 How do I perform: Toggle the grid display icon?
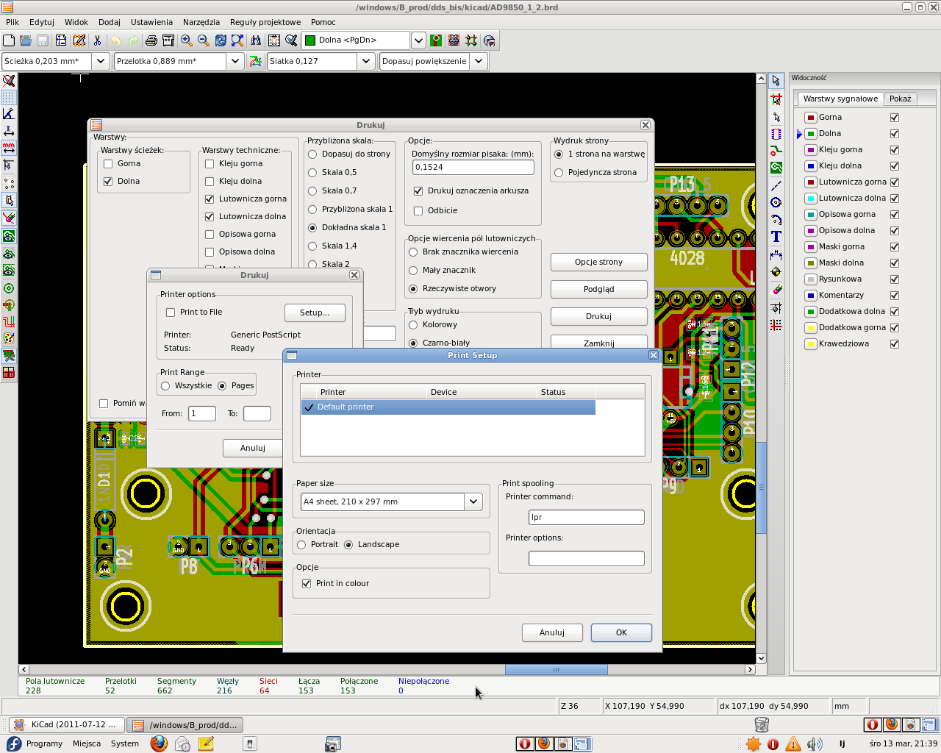pyautogui.click(x=8, y=97)
